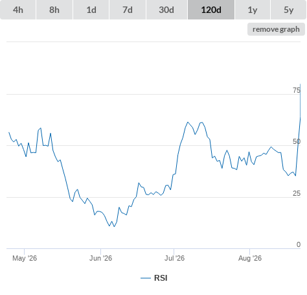
Task: Click the 50 y-axis value label
Action: [x=297, y=141]
